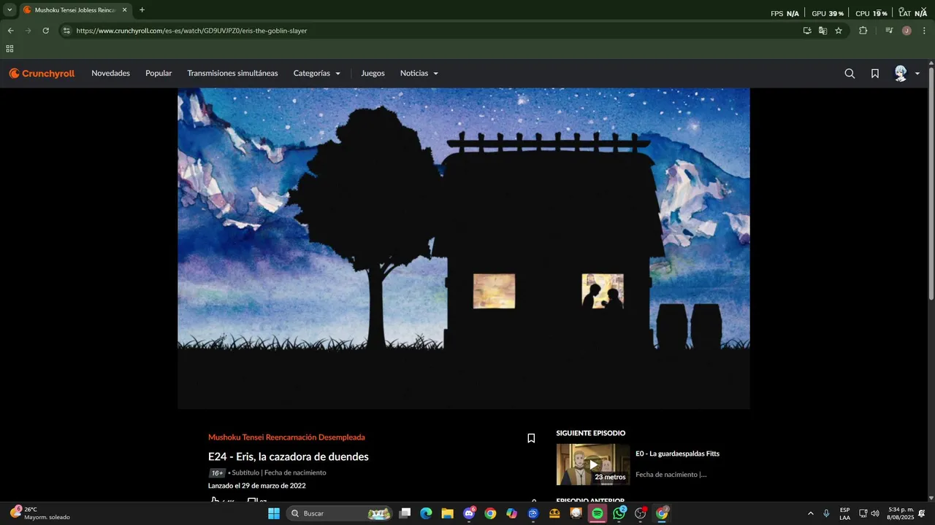This screenshot has width=935, height=525.
Task: Expand the Noticias dropdown
Action: pyautogui.click(x=419, y=74)
